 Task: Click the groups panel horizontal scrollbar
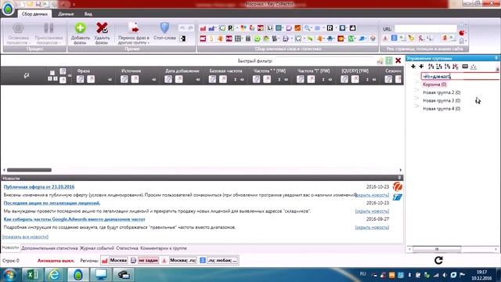coord(437,249)
